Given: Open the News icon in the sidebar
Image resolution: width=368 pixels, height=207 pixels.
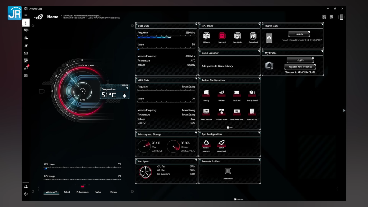Looking at the screenshot, I should click(26, 76).
